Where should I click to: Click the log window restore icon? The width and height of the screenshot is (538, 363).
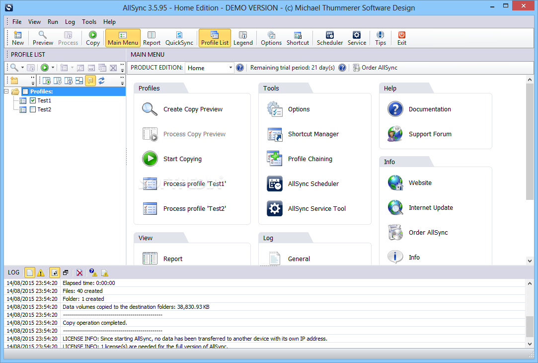point(66,272)
